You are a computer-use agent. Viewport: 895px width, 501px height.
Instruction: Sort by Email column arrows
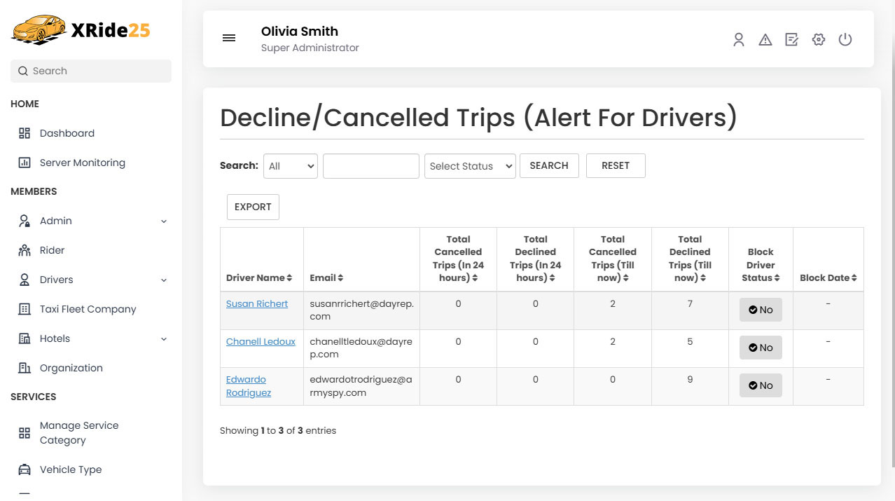point(340,278)
